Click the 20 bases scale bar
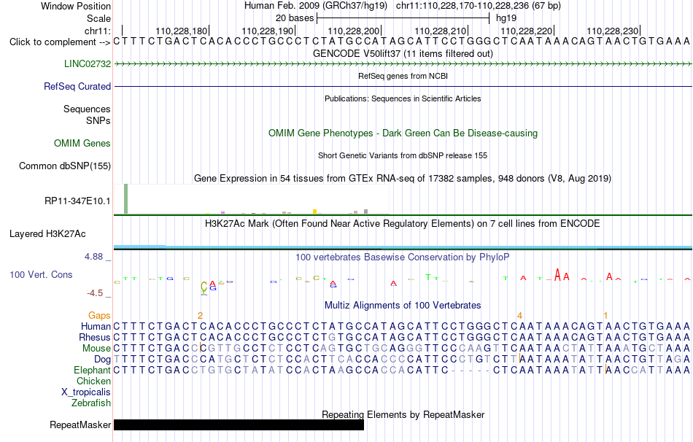 [x=403, y=18]
